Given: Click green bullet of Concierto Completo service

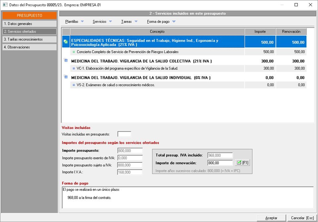Looking at the screenshot, I should [74, 52].
